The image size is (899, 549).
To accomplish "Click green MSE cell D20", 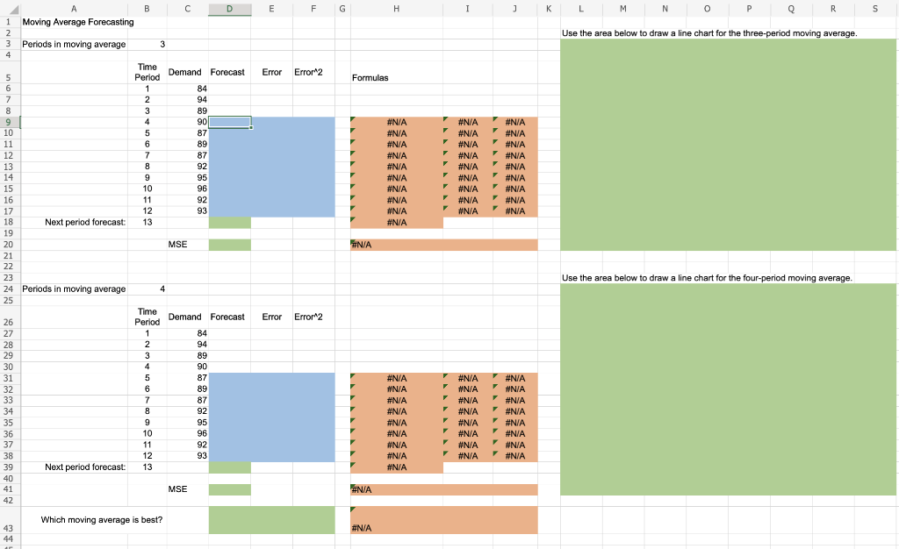I will [229, 245].
